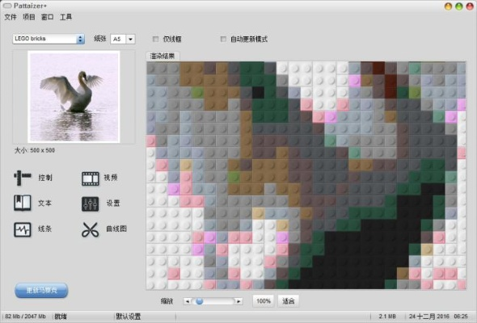Select the 曲线图 scissors icon
Viewport: 477px width, 323px height.
91,229
